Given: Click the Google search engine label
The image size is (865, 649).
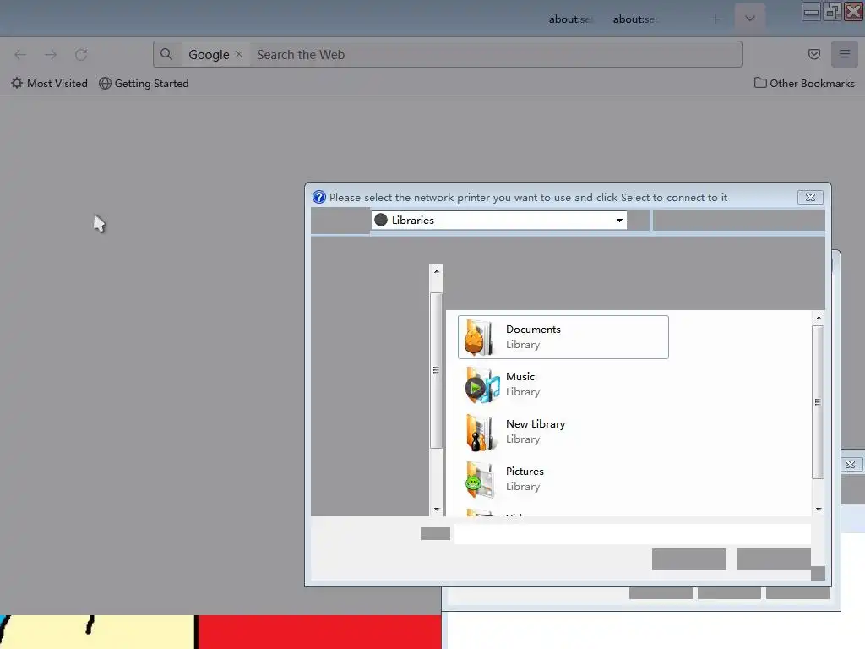Looking at the screenshot, I should [x=209, y=55].
